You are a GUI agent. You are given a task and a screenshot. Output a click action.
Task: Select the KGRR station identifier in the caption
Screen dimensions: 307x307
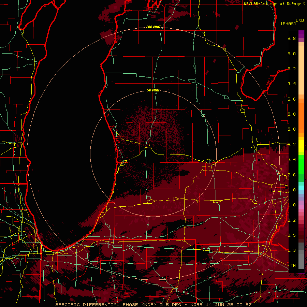[197, 305]
